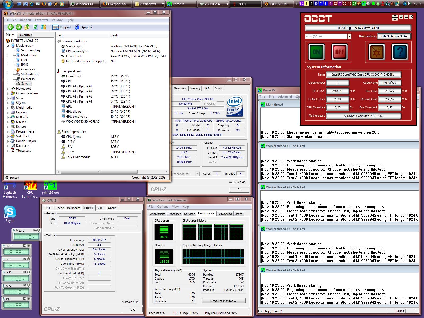The height and width of the screenshot is (318, 424).
Task: Click Resource Monitor button in Task Manager
Action: 223,301
